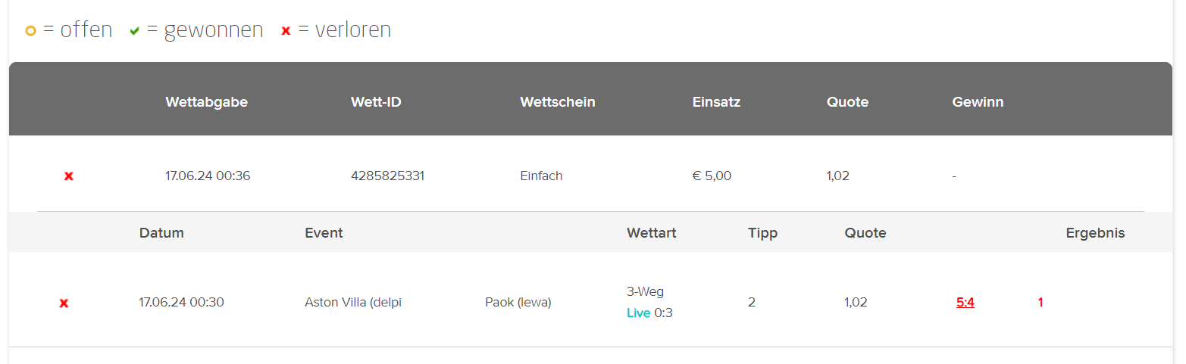Click the Ergebnis column header
This screenshot has height=364, width=1186.
[x=1095, y=233]
